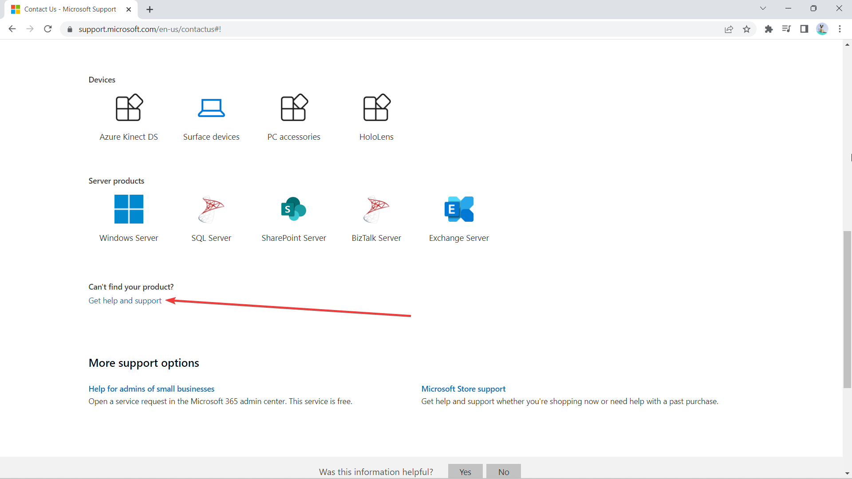This screenshot has height=479, width=852.
Task: Click the Surface devices label
Action: (x=211, y=137)
